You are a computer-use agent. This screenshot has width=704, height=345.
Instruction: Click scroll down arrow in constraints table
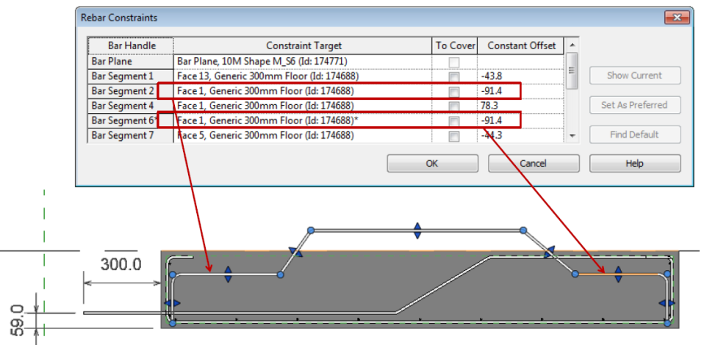point(572,136)
